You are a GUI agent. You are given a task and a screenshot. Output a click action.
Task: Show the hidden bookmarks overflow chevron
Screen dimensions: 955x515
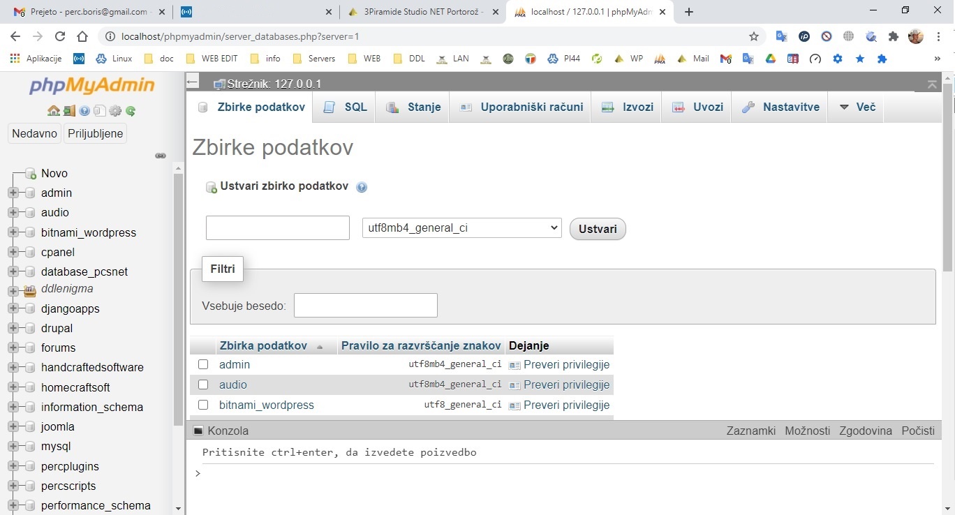[938, 59]
